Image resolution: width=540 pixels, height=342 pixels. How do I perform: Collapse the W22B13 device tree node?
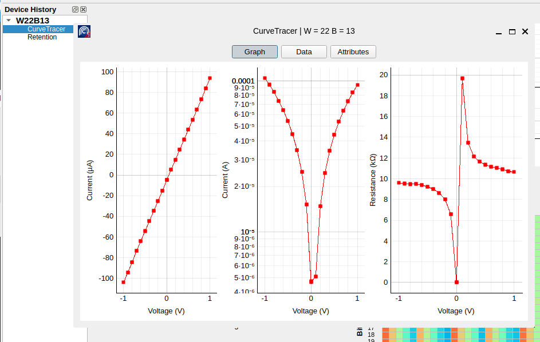[9, 20]
